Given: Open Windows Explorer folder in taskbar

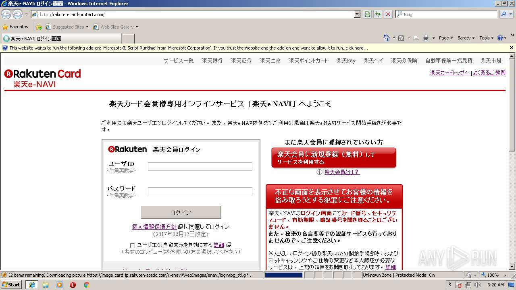Looking at the screenshot, I should (46, 284).
